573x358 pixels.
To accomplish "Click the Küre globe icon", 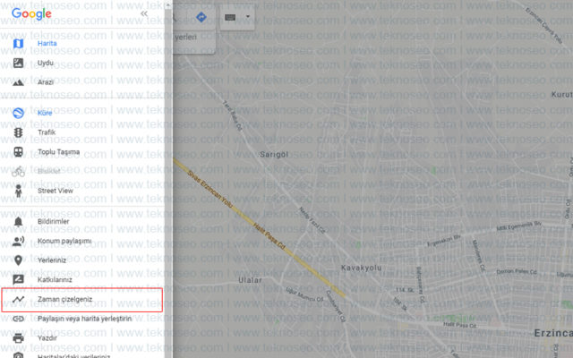I will pyautogui.click(x=18, y=113).
